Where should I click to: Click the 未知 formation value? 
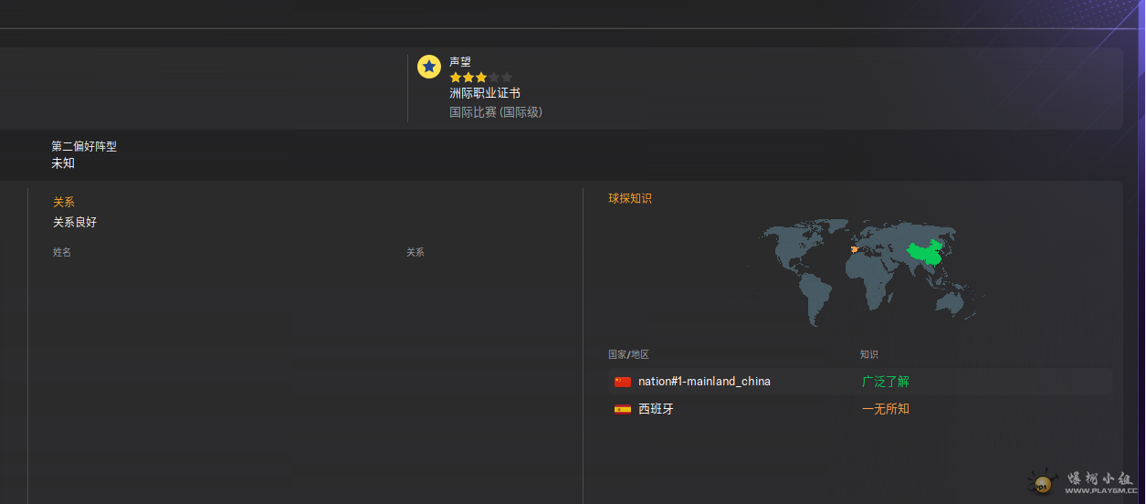(63, 163)
